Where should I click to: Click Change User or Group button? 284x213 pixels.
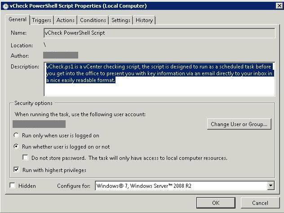(x=239, y=124)
